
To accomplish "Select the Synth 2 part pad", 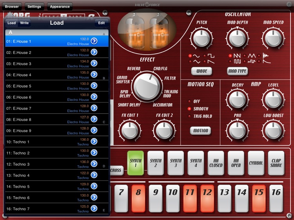I will pos(156,163).
